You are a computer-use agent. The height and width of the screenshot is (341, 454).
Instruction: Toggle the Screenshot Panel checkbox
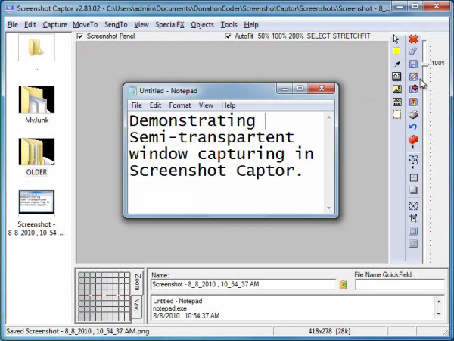click(80, 36)
